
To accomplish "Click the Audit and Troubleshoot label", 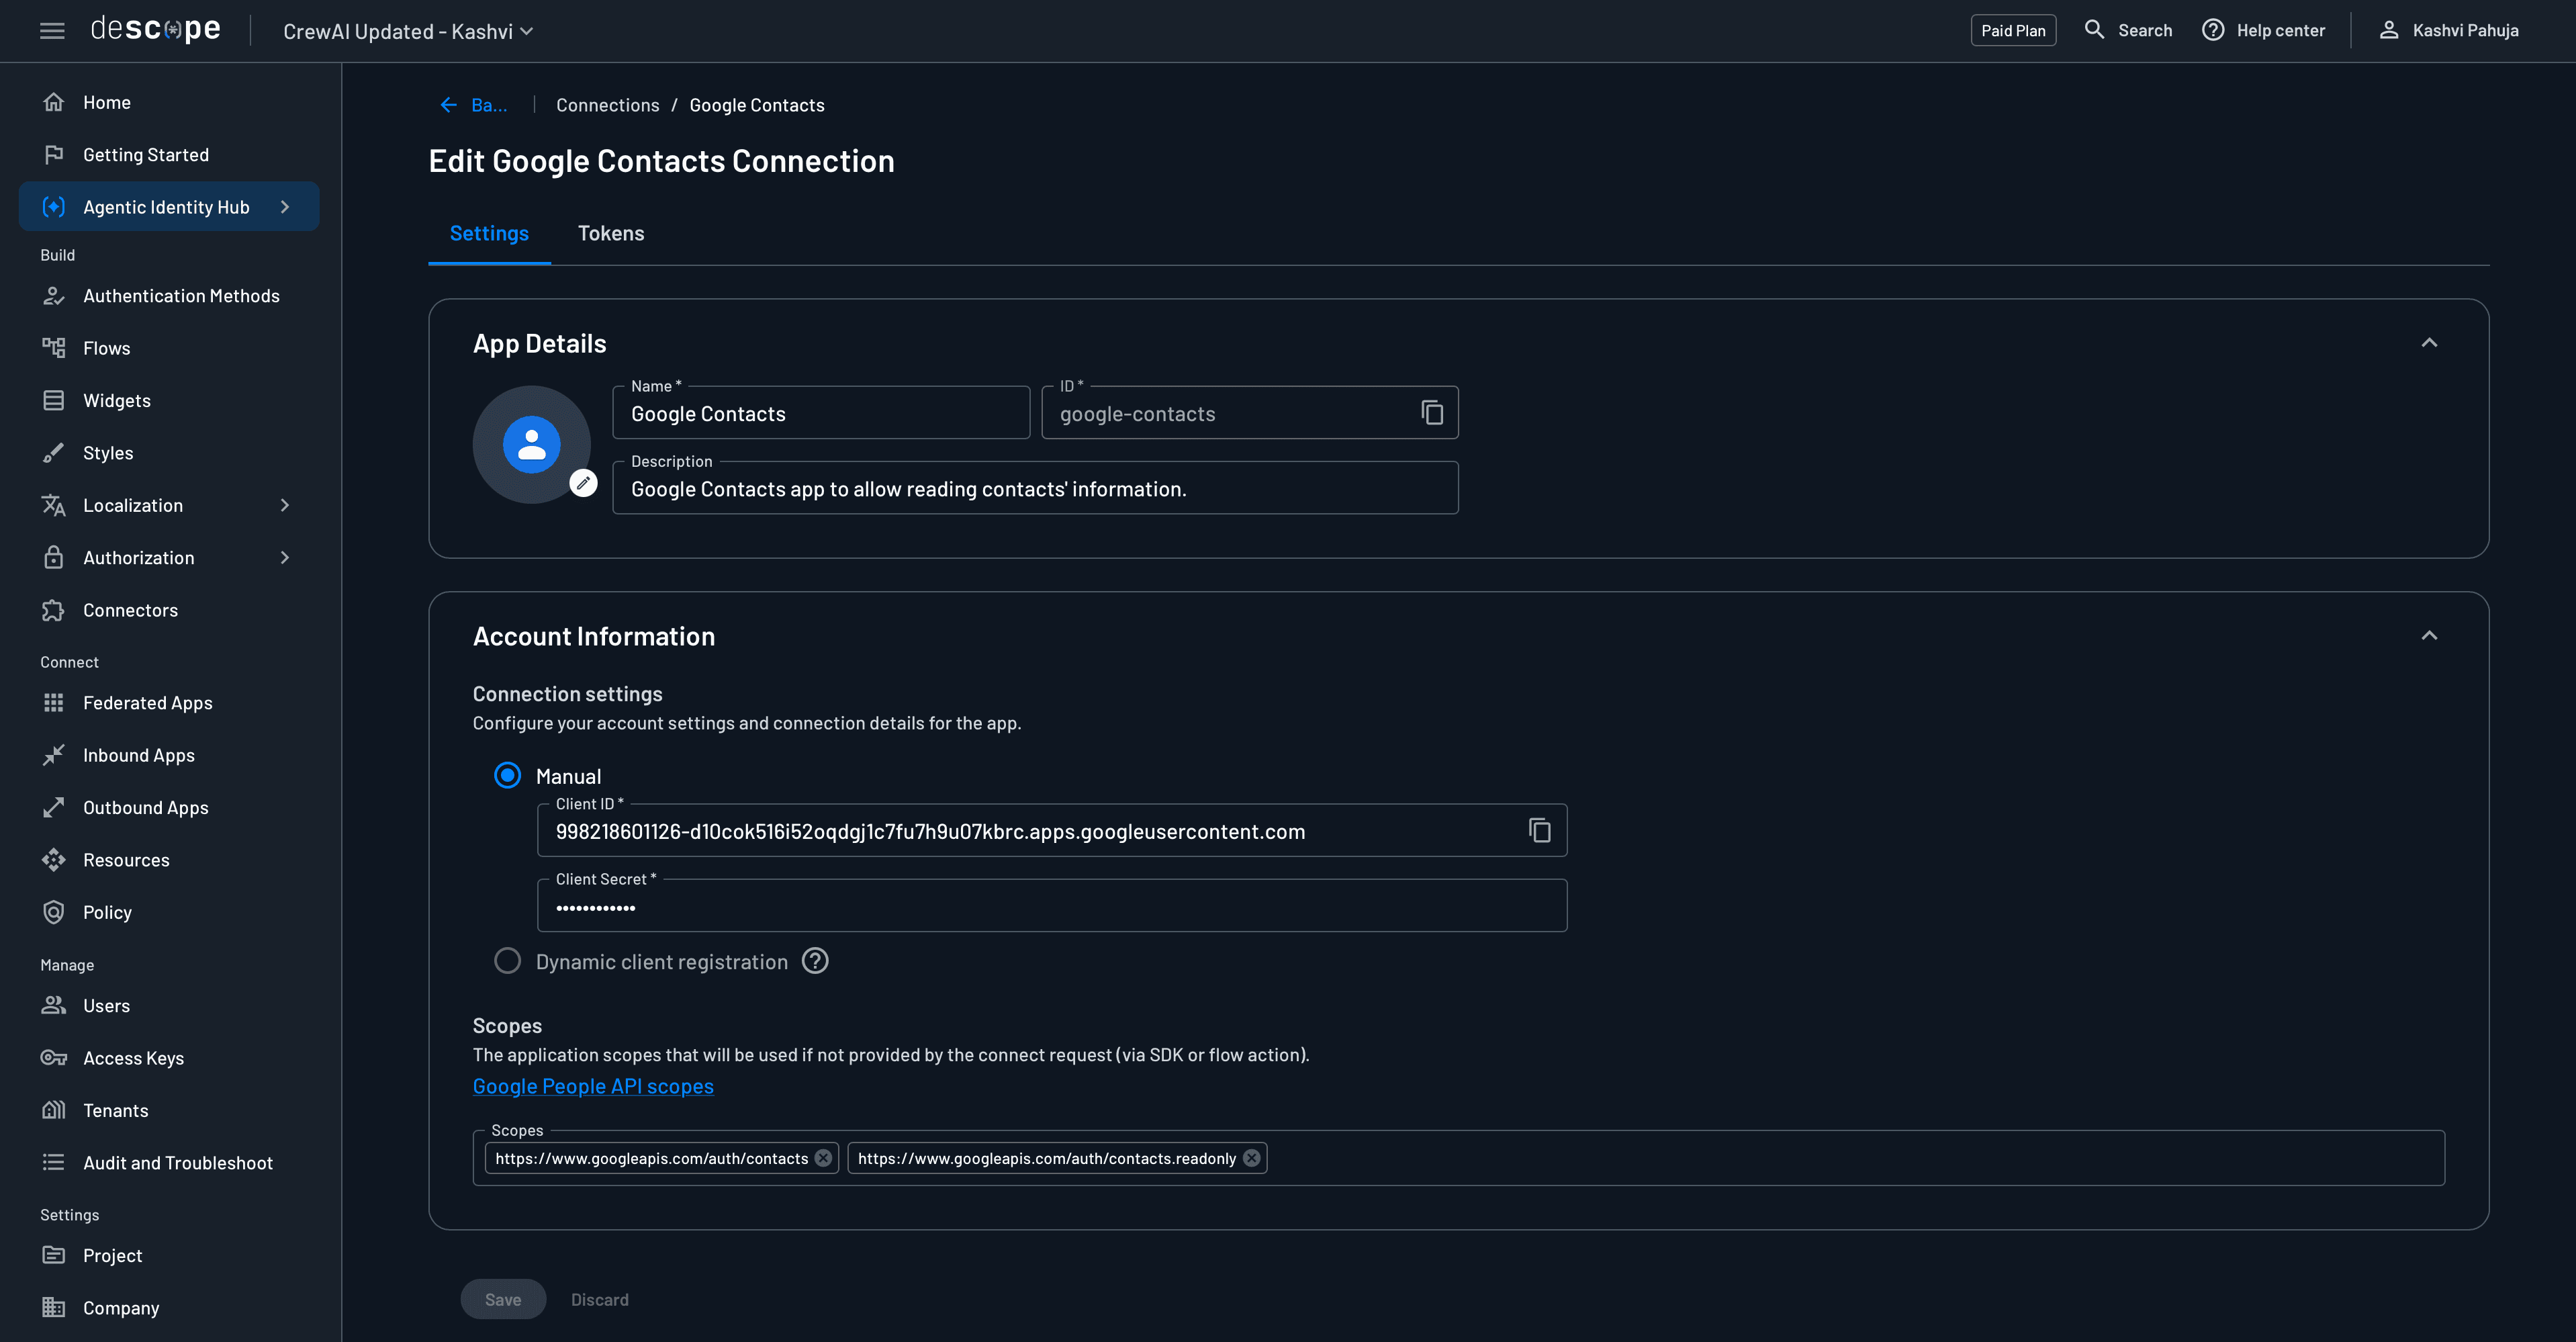I will pyautogui.click(x=178, y=1163).
